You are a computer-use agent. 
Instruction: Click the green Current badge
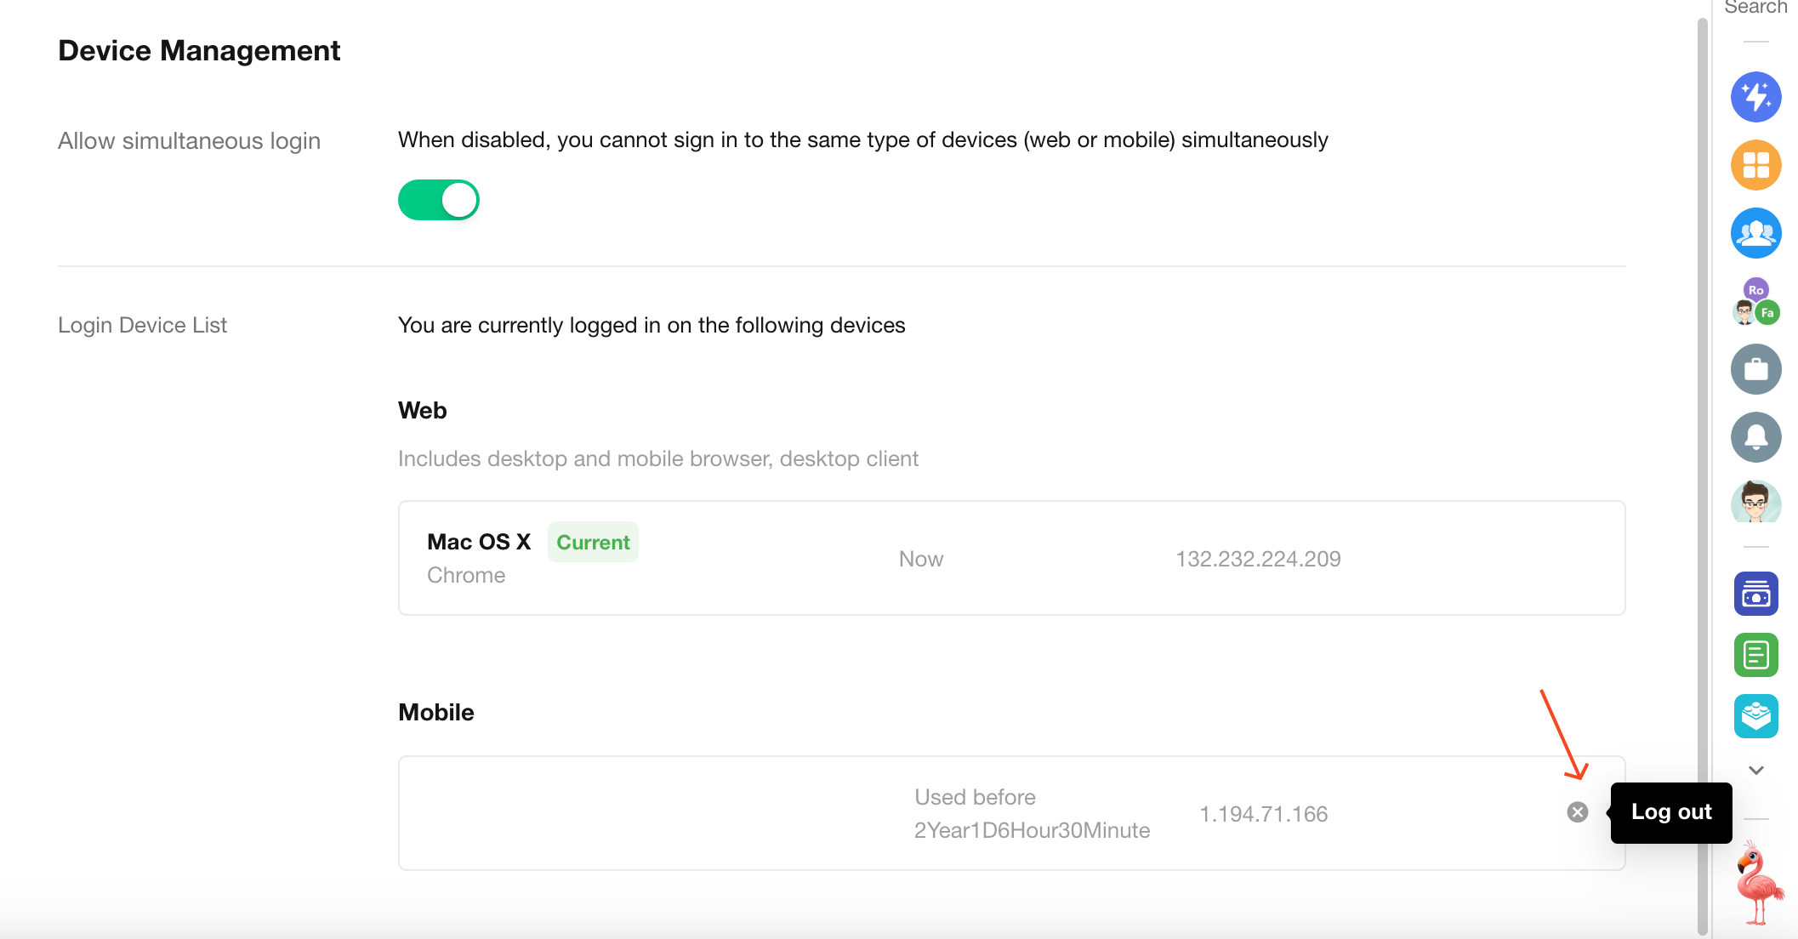593,543
